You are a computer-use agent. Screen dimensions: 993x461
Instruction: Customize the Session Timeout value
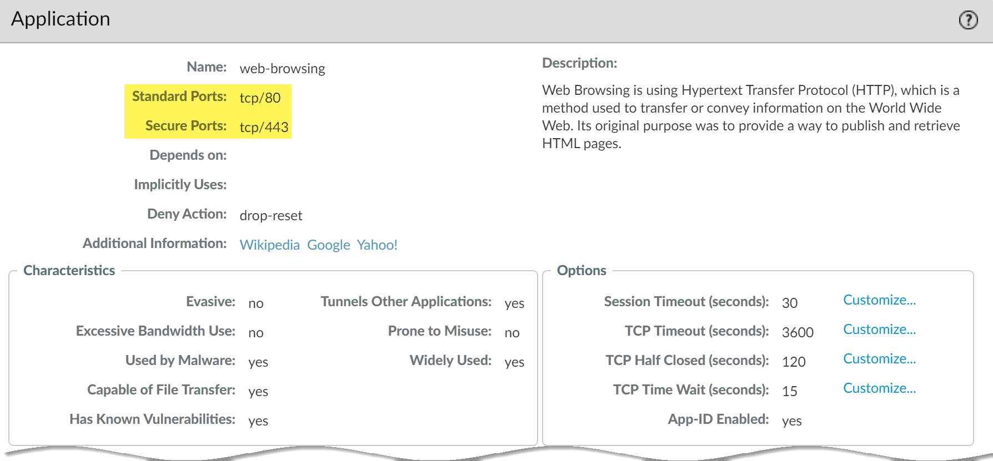(879, 300)
